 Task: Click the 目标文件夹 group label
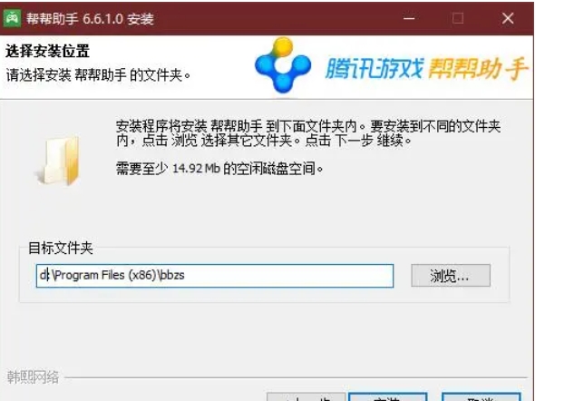pyautogui.click(x=61, y=248)
